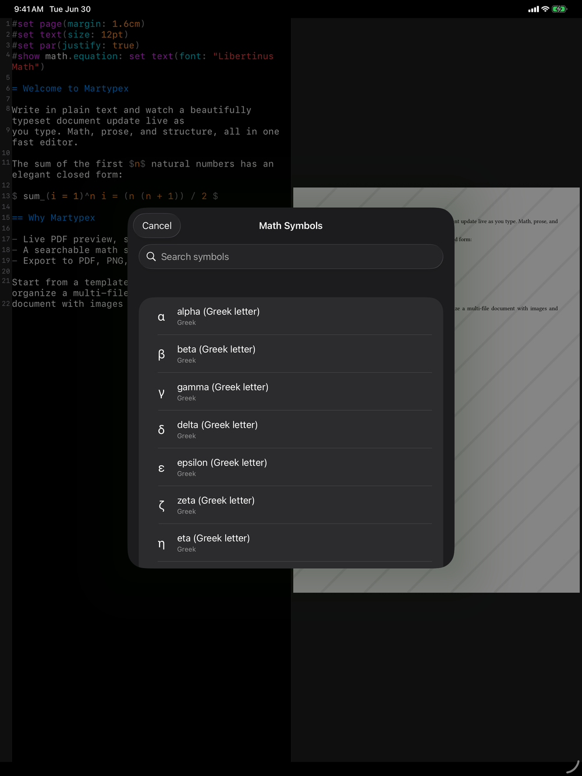
Task: Place cursor in '#set page(margin: 1.6cm)' line
Action: coord(78,24)
